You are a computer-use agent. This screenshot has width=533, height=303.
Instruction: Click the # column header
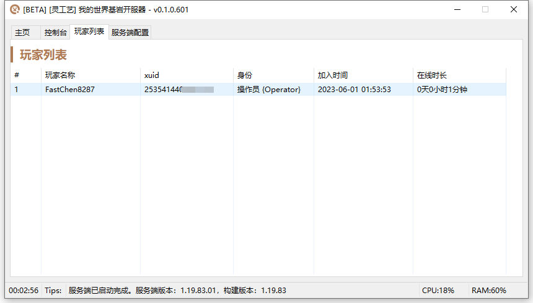click(x=17, y=75)
